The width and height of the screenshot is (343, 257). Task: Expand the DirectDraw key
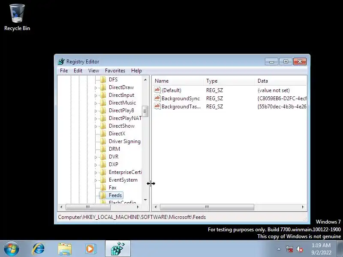[96, 88]
